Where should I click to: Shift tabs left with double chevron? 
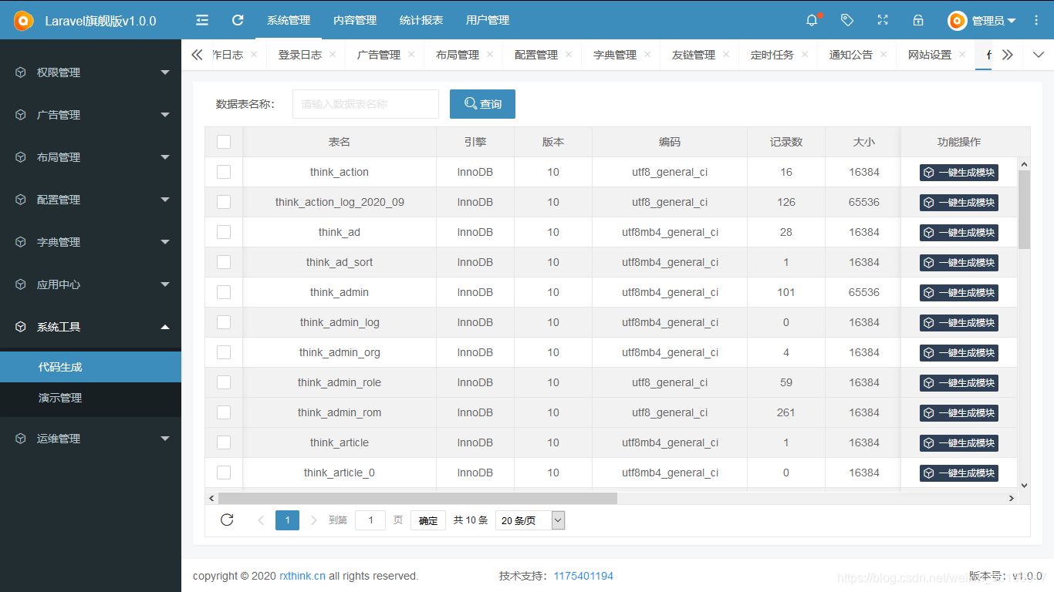coord(197,55)
